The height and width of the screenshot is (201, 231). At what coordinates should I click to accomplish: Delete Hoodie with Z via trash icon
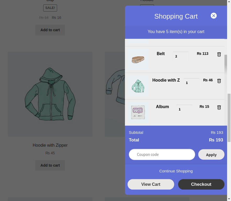point(219,81)
